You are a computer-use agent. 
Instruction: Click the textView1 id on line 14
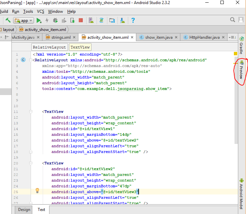click(x=96, y=129)
